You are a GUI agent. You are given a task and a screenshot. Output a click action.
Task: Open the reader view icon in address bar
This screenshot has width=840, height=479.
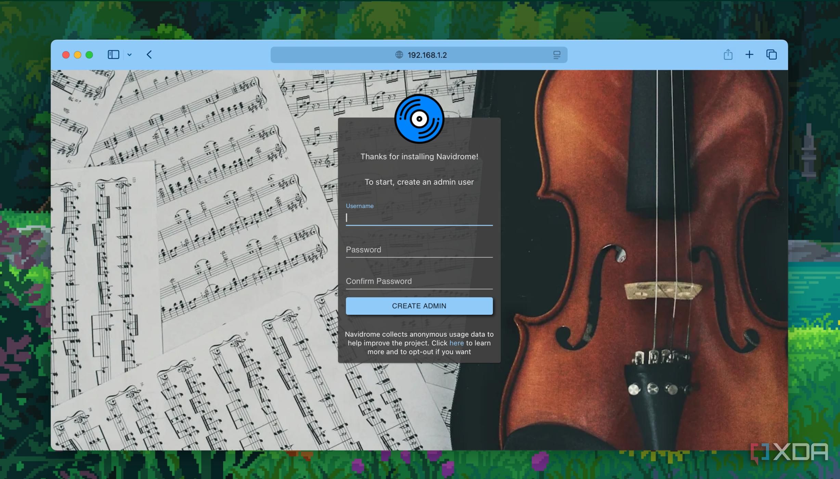pyautogui.click(x=557, y=55)
